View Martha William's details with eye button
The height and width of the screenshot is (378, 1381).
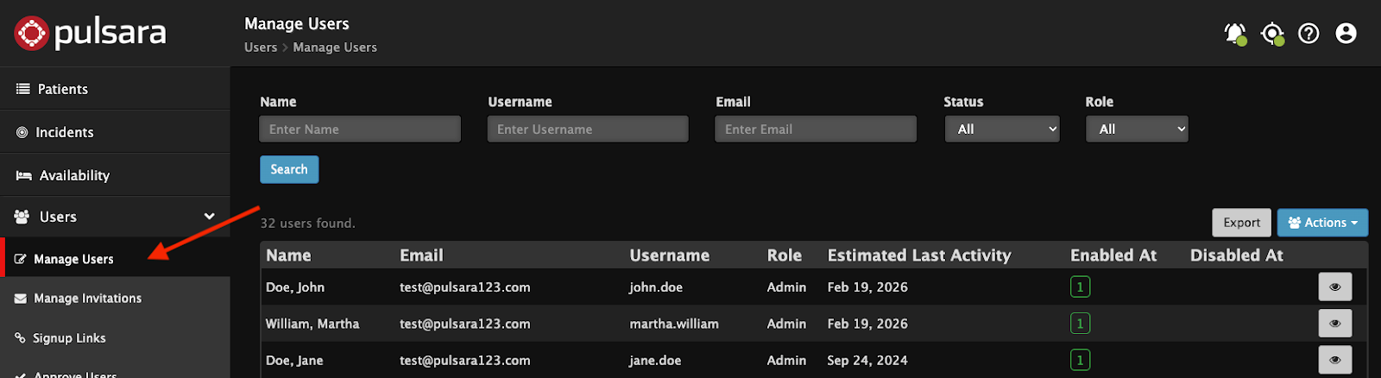[x=1334, y=324]
